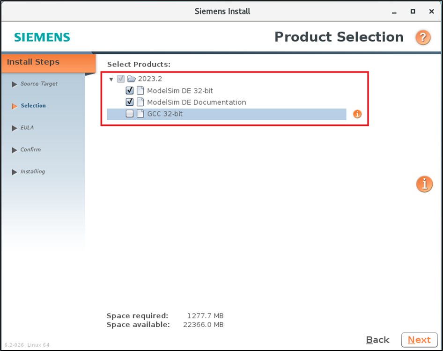Maximize the Siemens Install window

[x=413, y=11]
